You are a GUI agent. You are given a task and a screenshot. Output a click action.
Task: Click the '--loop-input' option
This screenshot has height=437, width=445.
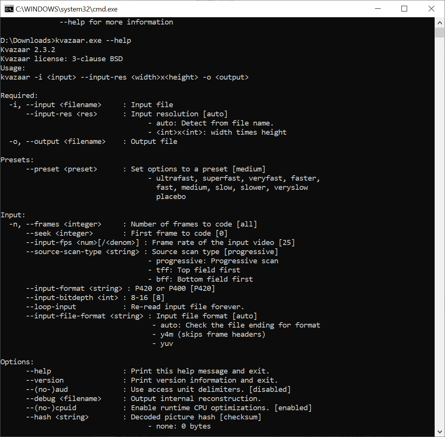[51, 307]
